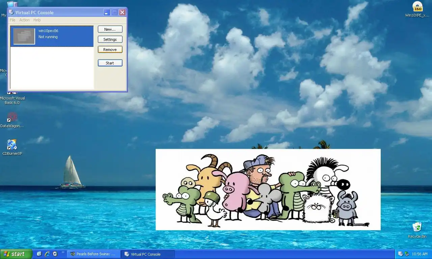Launch Windows Media Player from quick launch

point(55,254)
